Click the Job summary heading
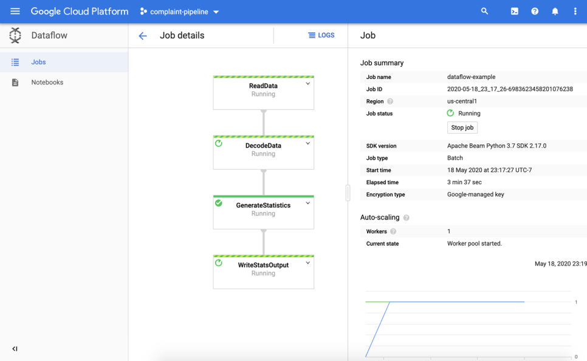This screenshot has height=361, width=587. pyautogui.click(x=382, y=63)
